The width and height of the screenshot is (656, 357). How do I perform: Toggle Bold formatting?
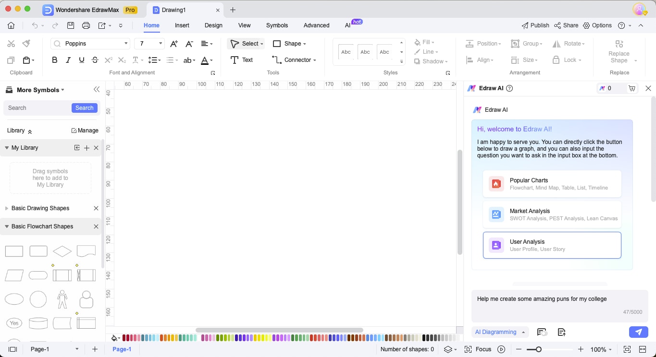coord(55,60)
